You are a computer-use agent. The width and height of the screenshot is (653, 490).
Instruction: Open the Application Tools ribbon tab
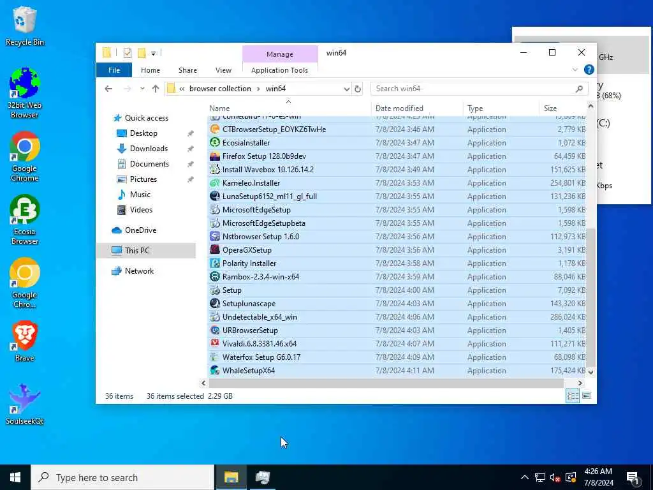279,70
